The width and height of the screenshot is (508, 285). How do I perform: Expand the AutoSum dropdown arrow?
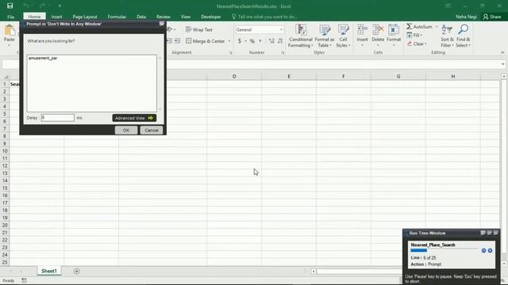pos(437,26)
